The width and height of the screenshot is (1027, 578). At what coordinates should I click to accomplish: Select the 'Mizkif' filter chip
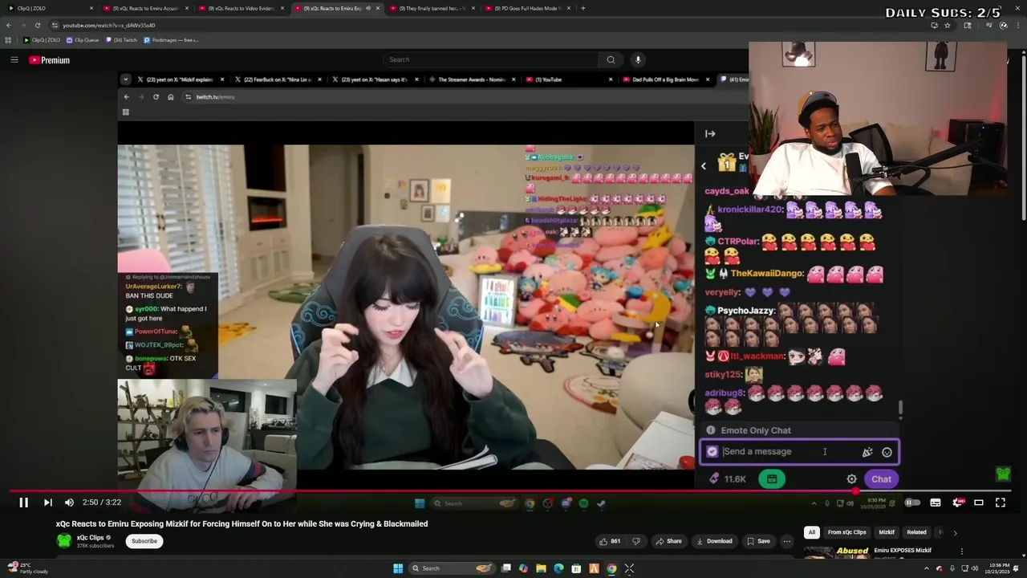tap(887, 532)
